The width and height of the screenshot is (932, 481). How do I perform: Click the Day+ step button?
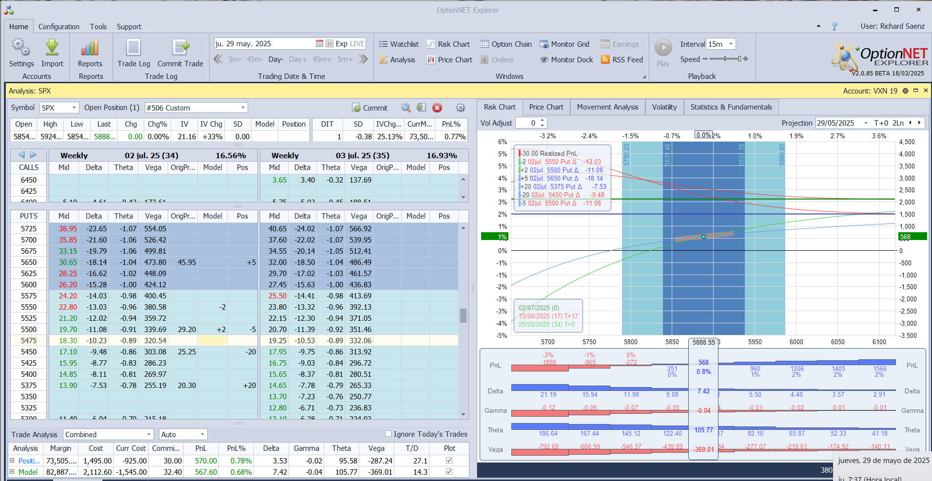click(x=298, y=59)
